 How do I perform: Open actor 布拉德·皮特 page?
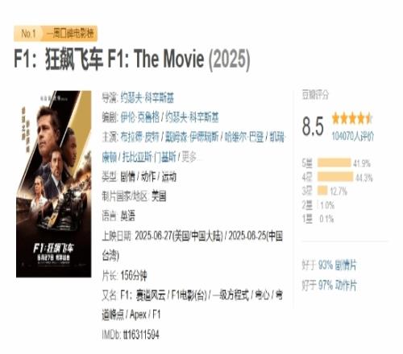coord(139,137)
